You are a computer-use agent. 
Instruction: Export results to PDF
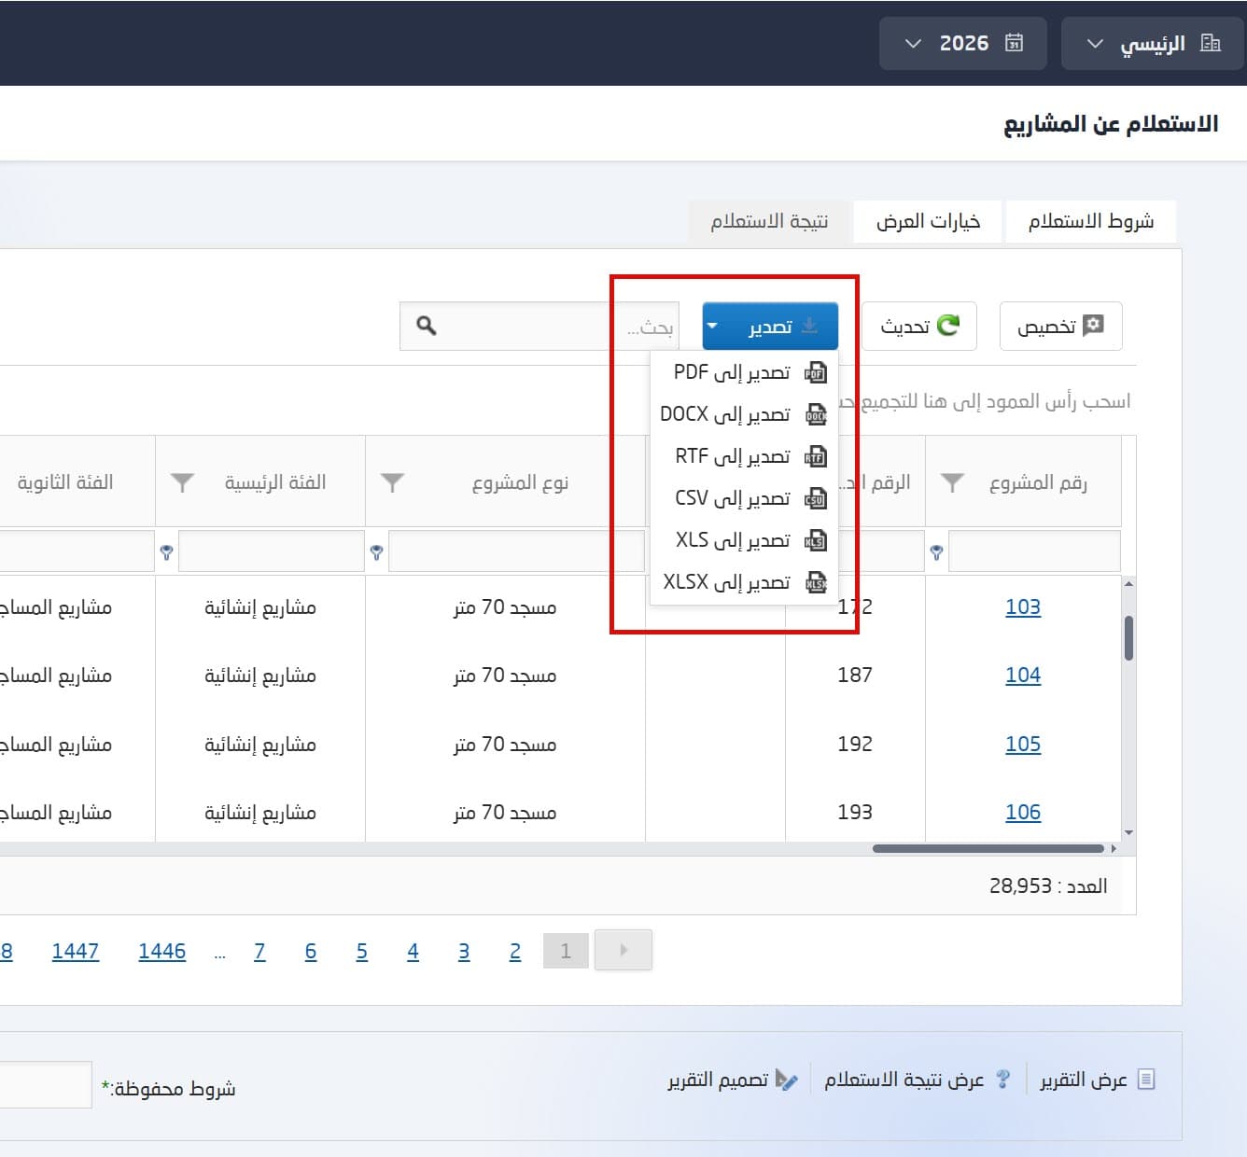(x=744, y=372)
